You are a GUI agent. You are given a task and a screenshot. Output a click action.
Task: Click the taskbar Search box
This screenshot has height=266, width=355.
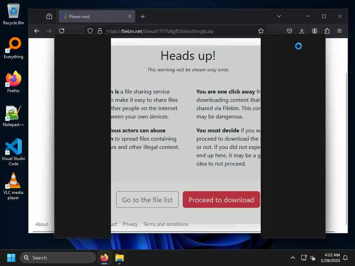[58, 258]
